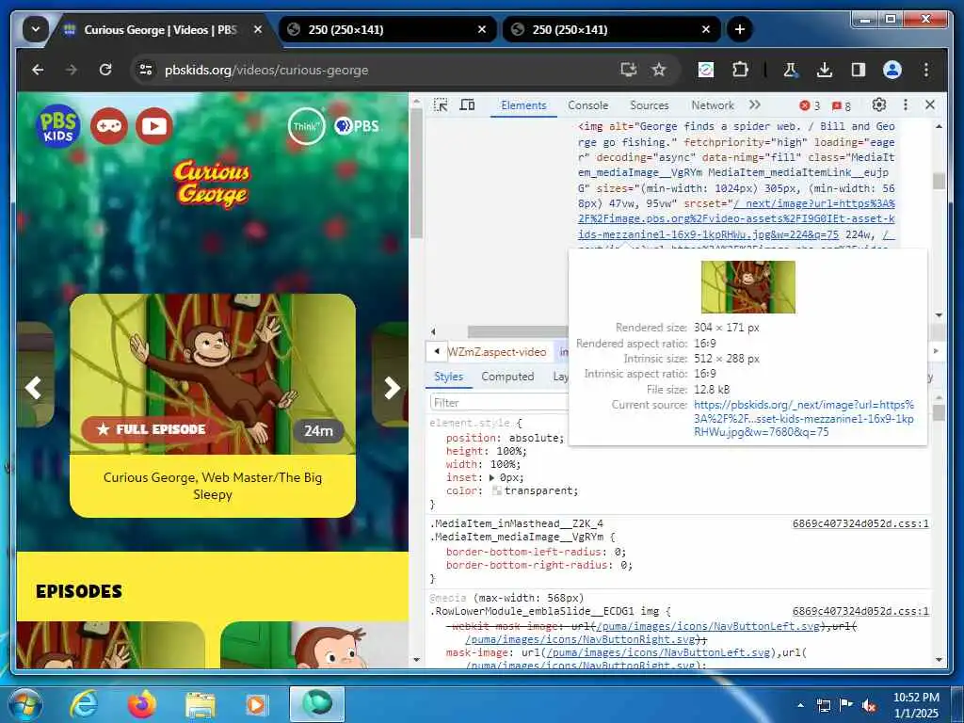
Task: Switch to the Console panel
Action: pos(587,105)
